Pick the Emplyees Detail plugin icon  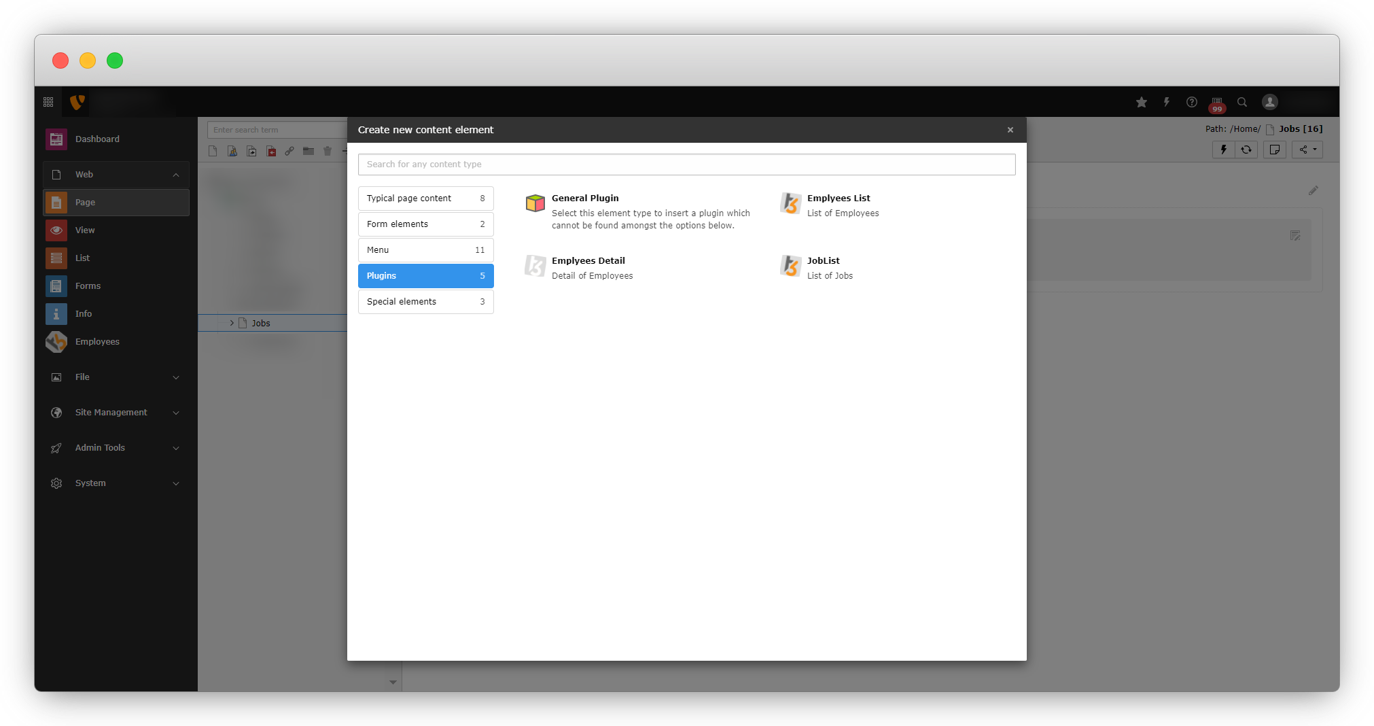535,266
